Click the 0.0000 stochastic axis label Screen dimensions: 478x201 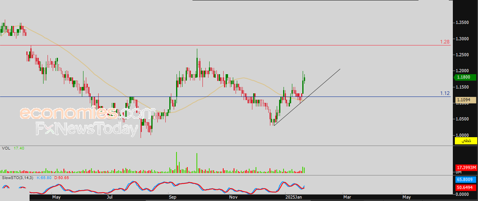[x=462, y=194]
